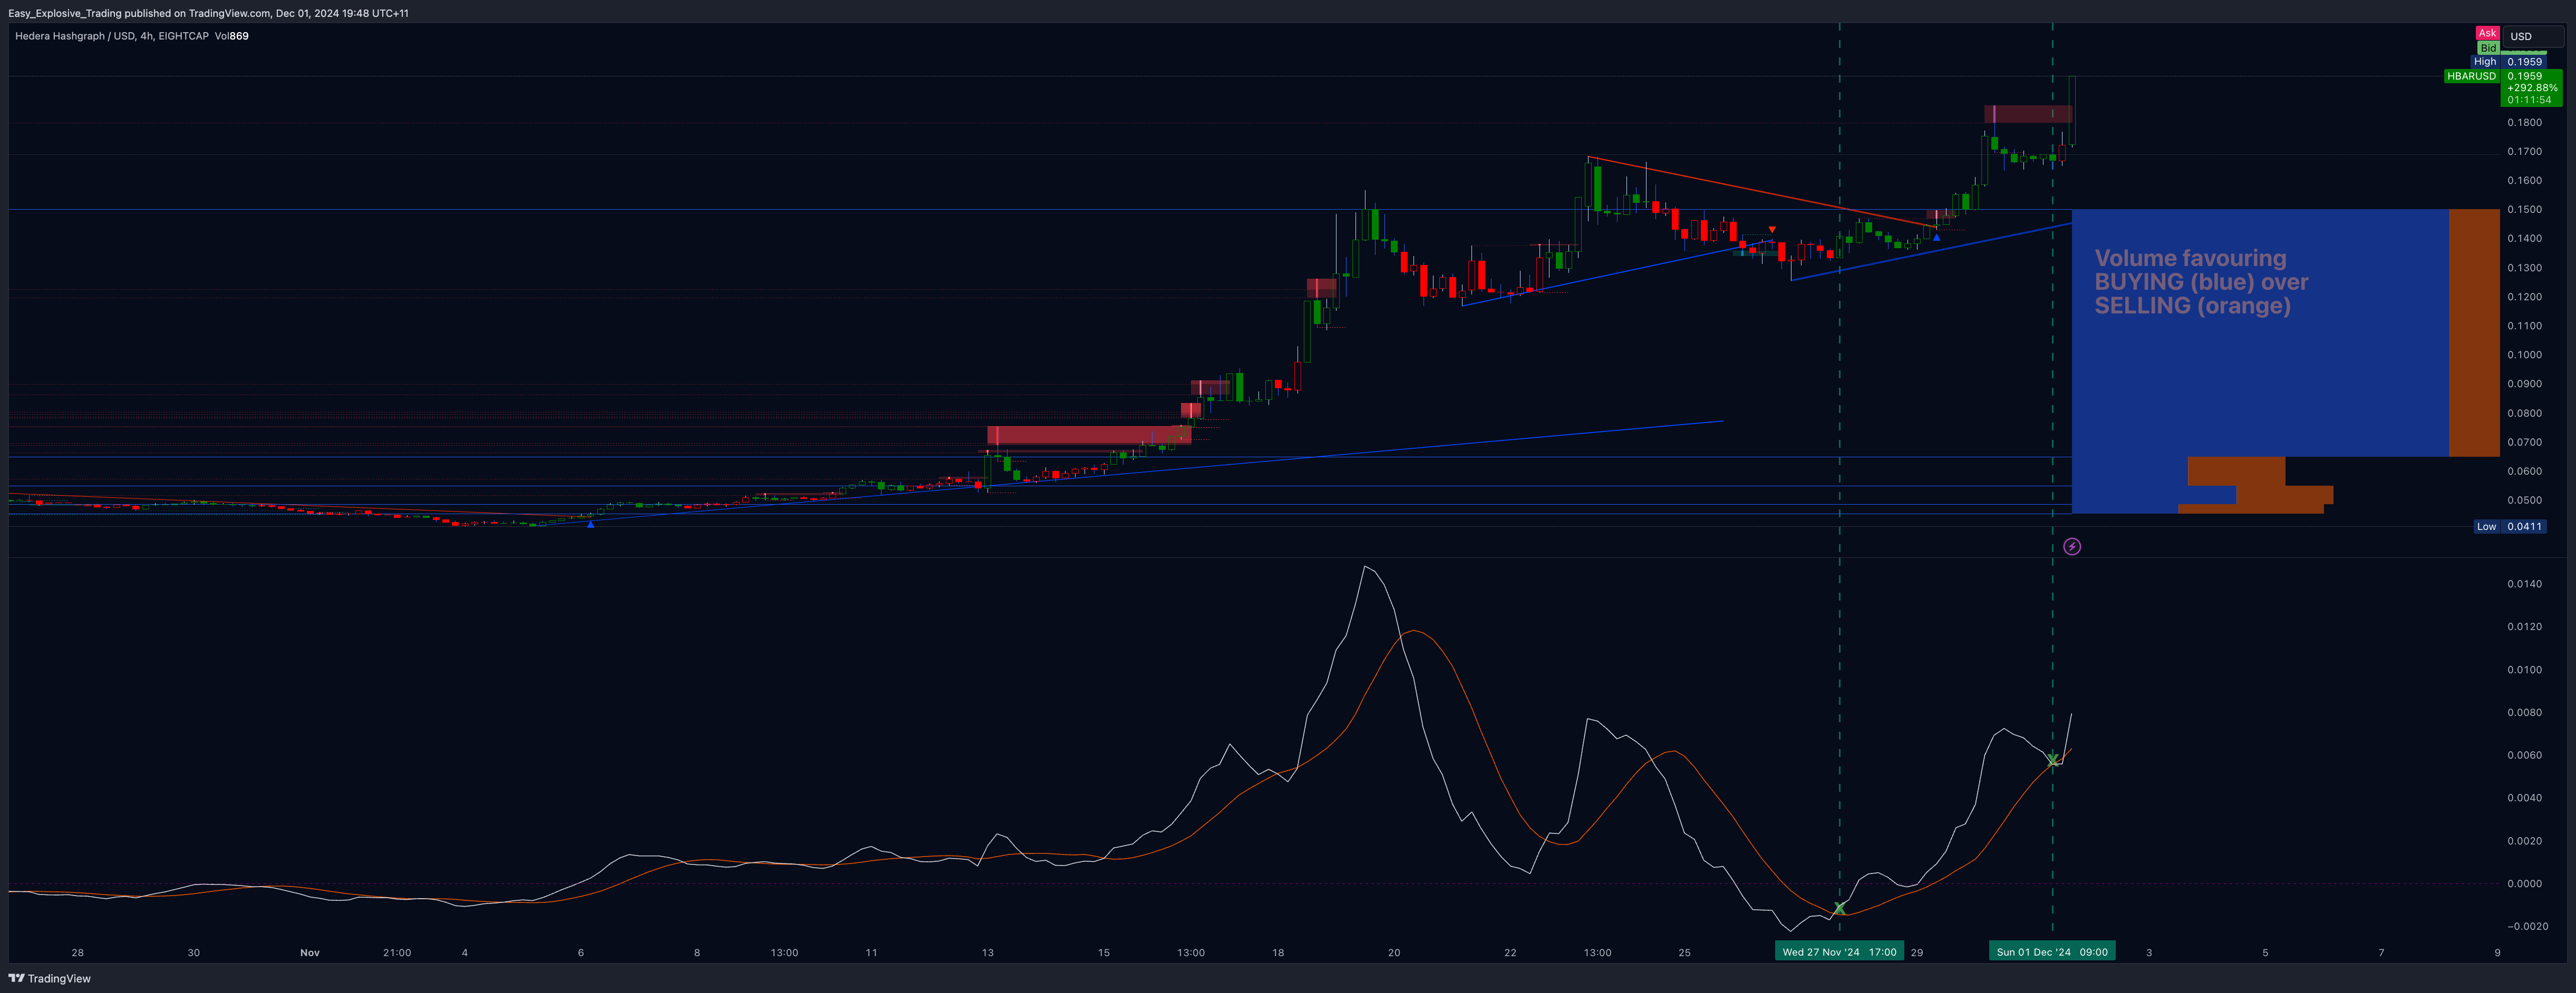2576x993 pixels.
Task: Click the 0.1000 price scale label
Action: coord(2524,355)
